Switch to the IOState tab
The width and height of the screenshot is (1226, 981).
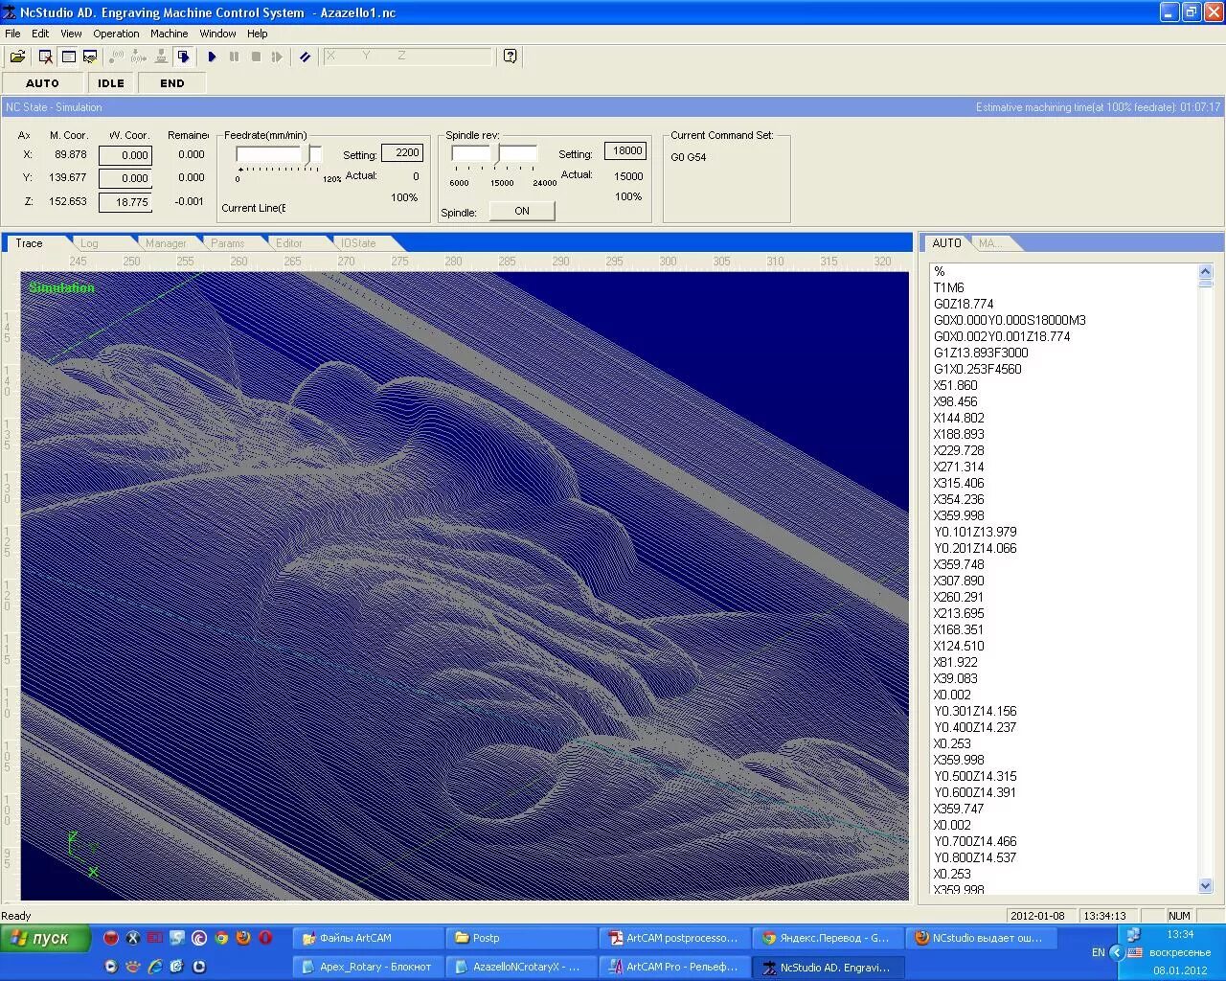point(358,243)
